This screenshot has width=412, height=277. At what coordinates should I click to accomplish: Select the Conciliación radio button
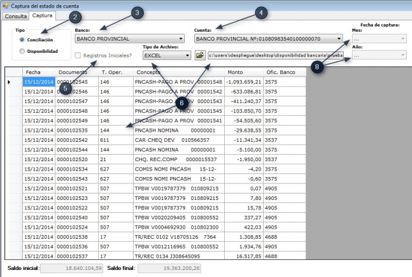coord(22,39)
